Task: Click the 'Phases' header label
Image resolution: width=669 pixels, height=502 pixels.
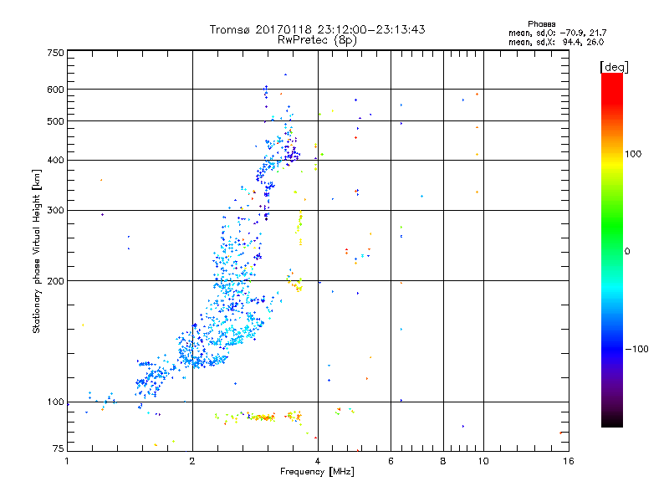Action: (x=541, y=24)
